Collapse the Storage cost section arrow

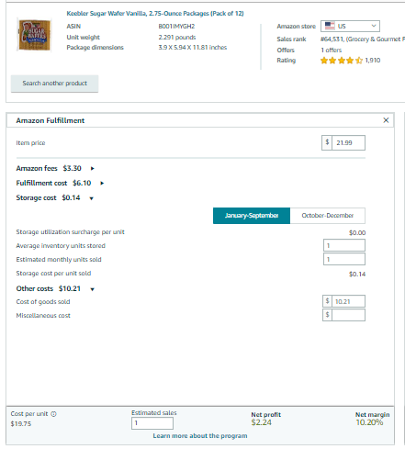[x=91, y=198]
